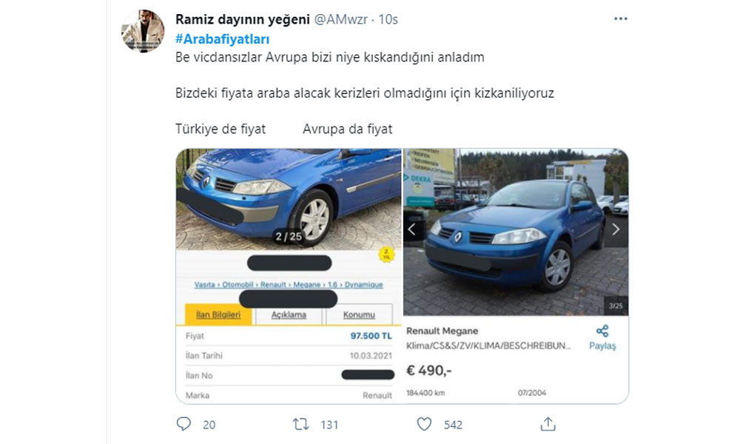Like the tweet with the heart icon
Viewport: 740px width, 444px height.
(424, 424)
